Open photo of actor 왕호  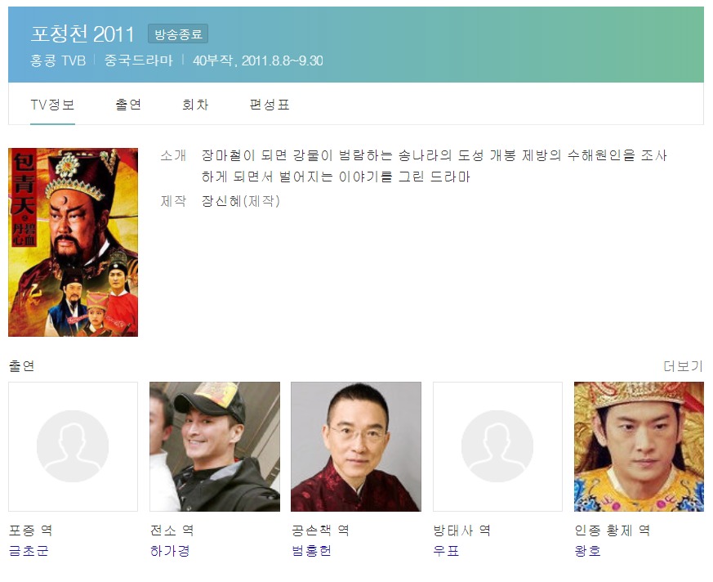639,446
